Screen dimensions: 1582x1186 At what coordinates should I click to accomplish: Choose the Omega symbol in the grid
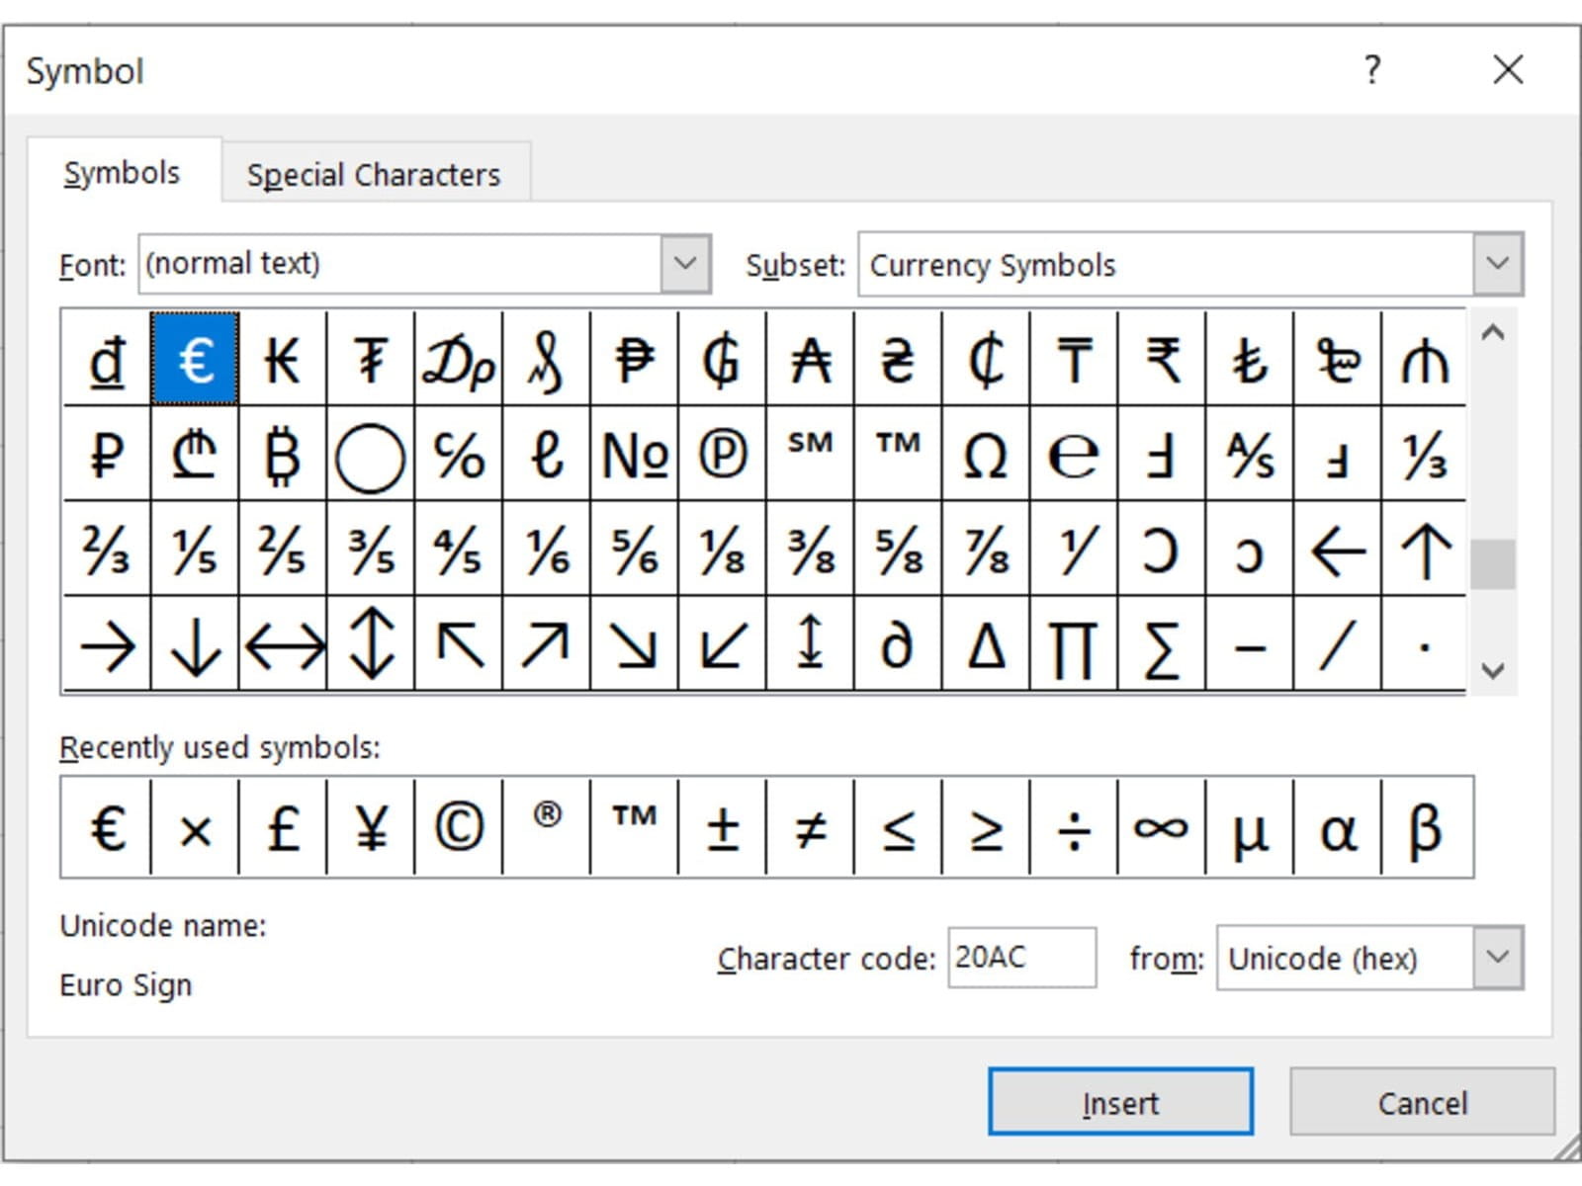click(x=986, y=456)
